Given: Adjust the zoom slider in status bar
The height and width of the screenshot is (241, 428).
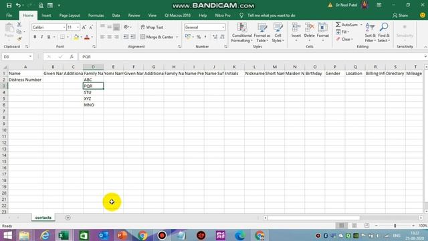Looking at the screenshot, I should point(395,226).
